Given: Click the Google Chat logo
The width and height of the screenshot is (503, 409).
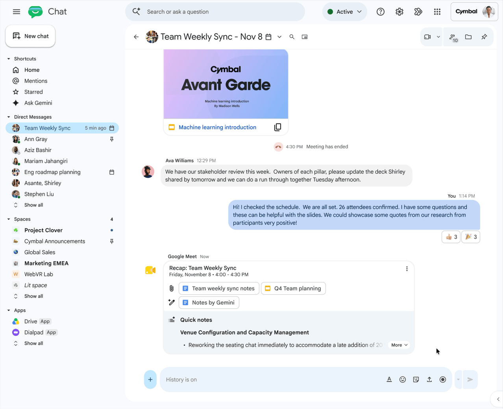Looking at the screenshot, I should click(35, 12).
